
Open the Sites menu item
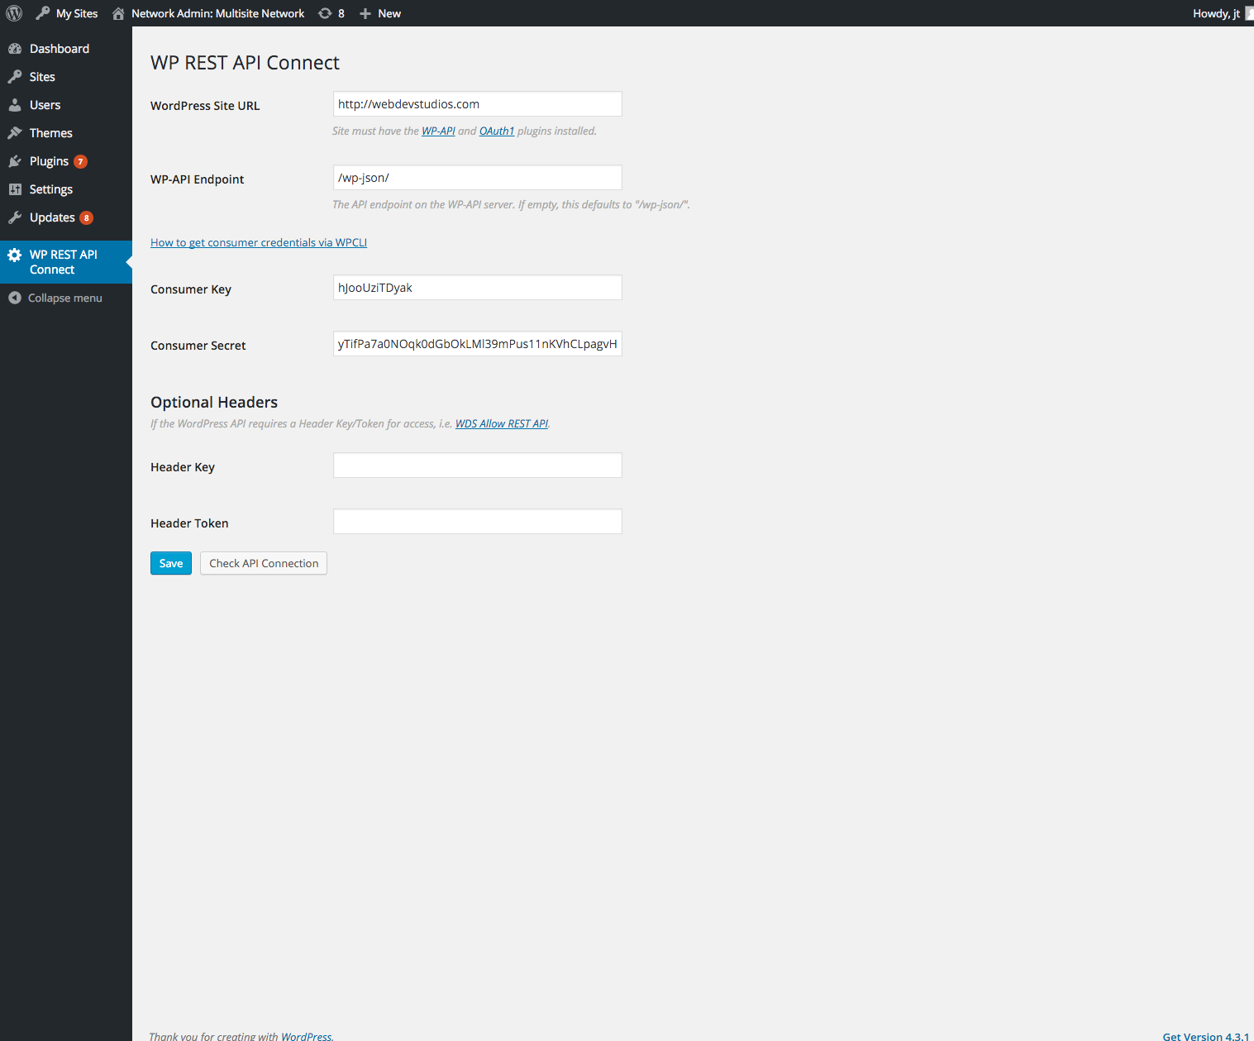tap(66, 77)
